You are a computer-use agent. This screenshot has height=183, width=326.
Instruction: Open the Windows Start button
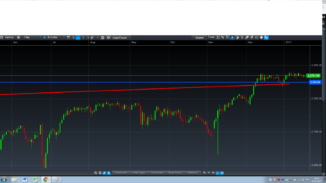coord(4,180)
